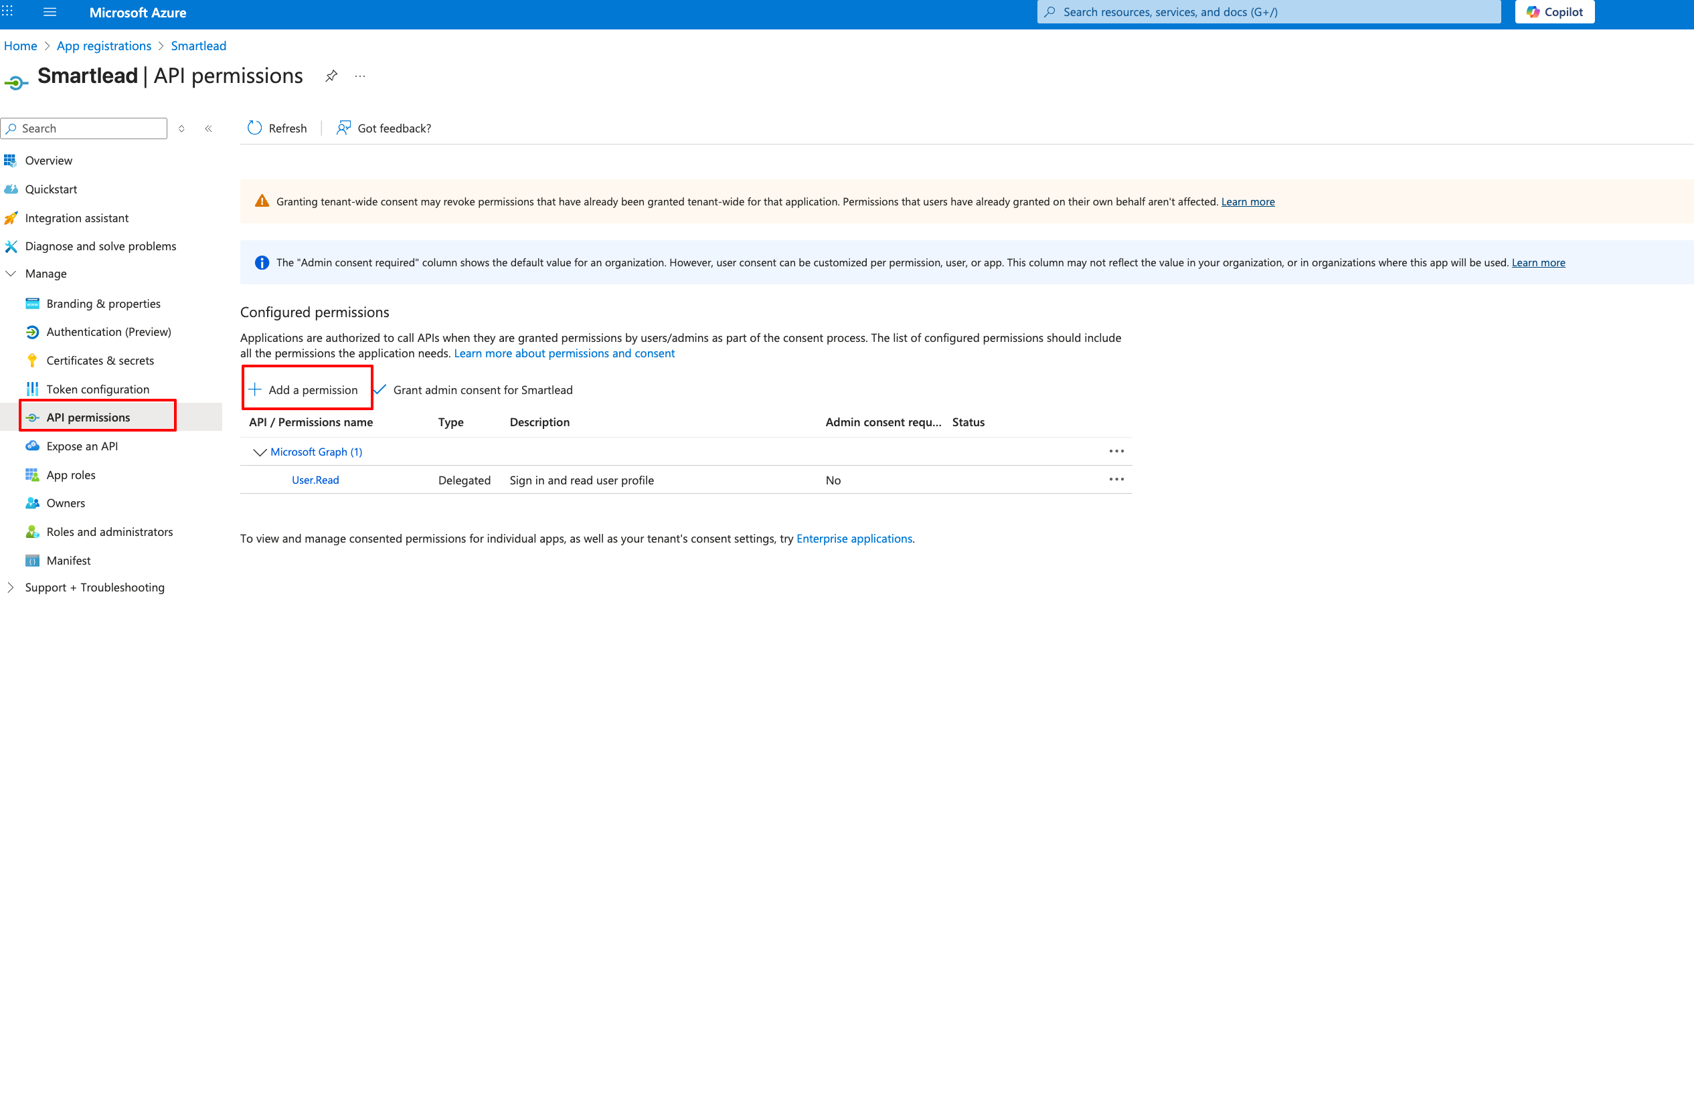Screen dimensions: 1694x1108
Task: Click the API permissions sidebar icon
Action: (x=32, y=418)
